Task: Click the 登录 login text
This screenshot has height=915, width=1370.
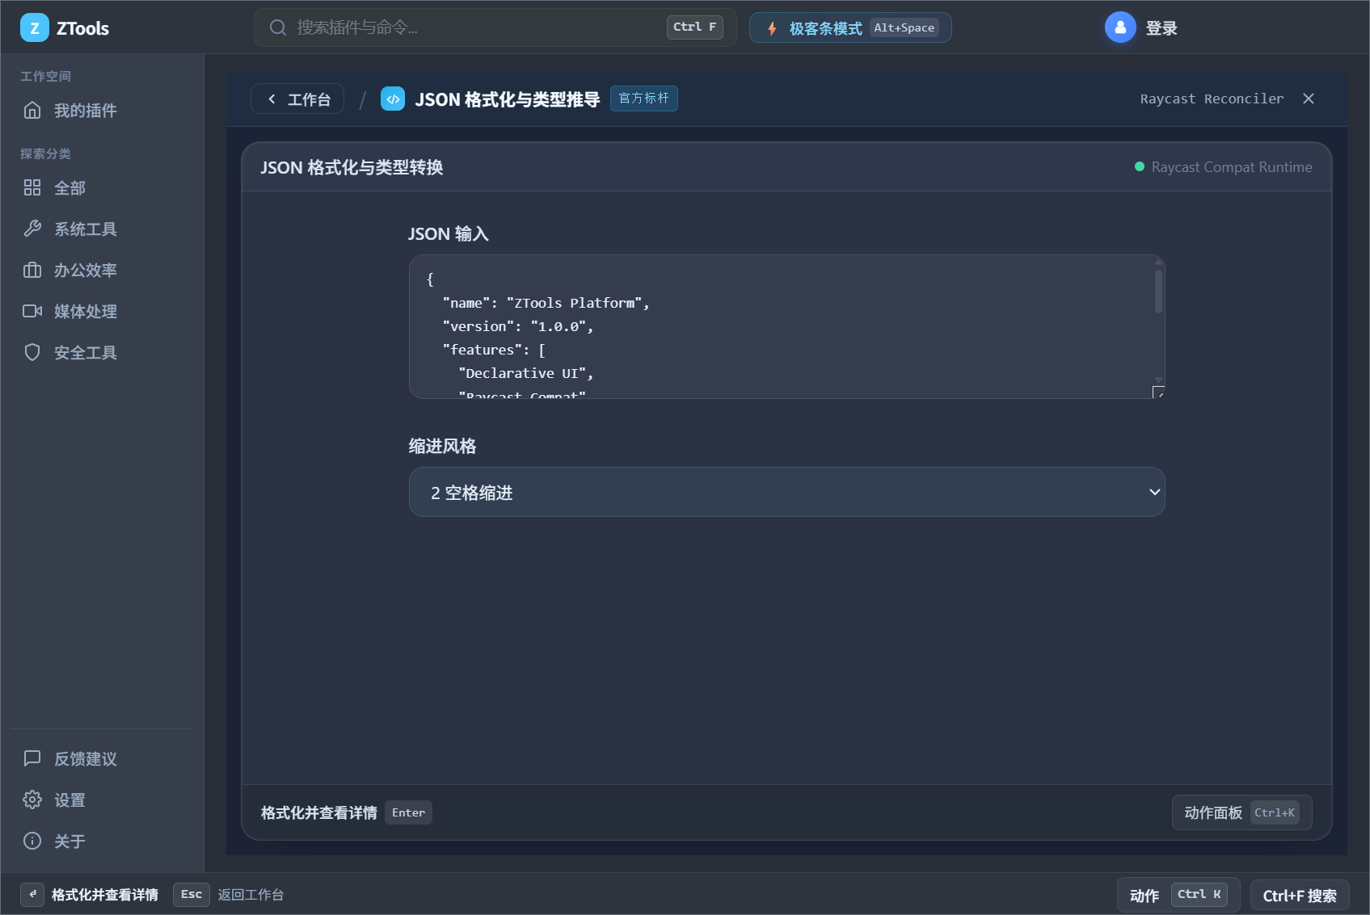Action: pyautogui.click(x=1161, y=28)
